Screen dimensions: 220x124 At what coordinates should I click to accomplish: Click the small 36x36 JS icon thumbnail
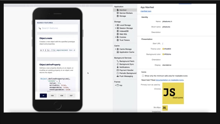[x=165, y=108]
